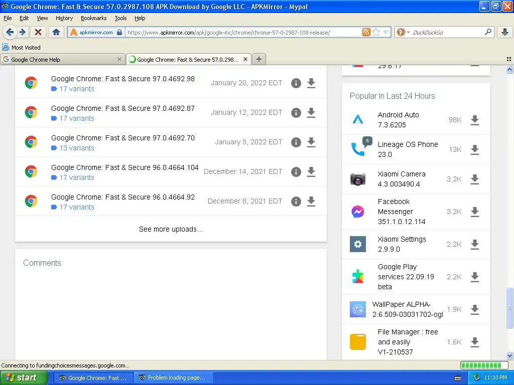Download Google Play services beta
Viewport: 514px width, 385px height.
coord(475,277)
